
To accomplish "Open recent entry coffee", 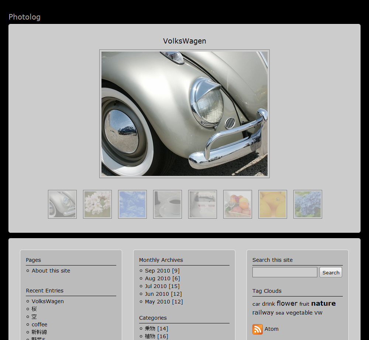I will point(39,325).
